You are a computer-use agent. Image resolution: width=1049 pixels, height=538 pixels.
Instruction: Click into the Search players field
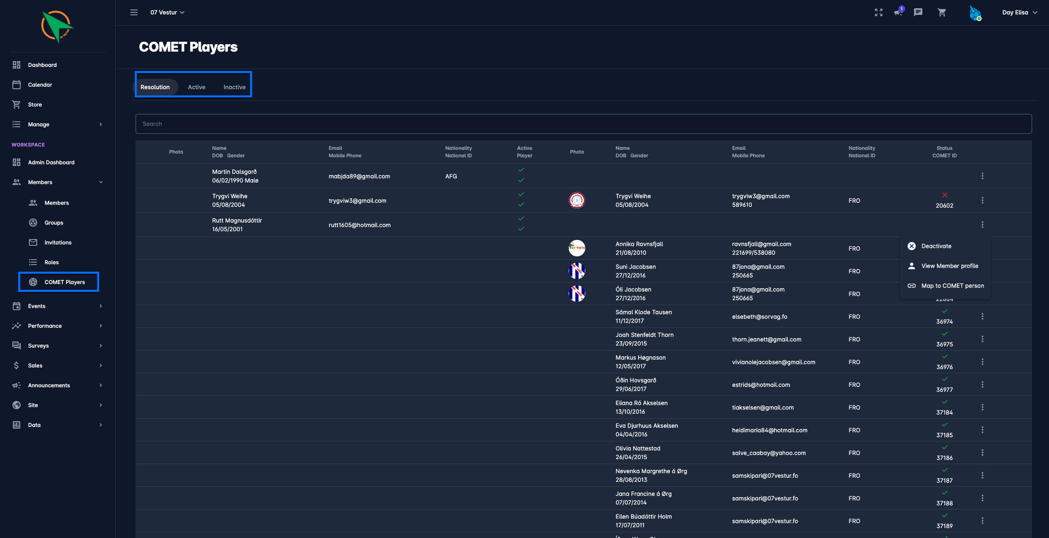point(583,124)
